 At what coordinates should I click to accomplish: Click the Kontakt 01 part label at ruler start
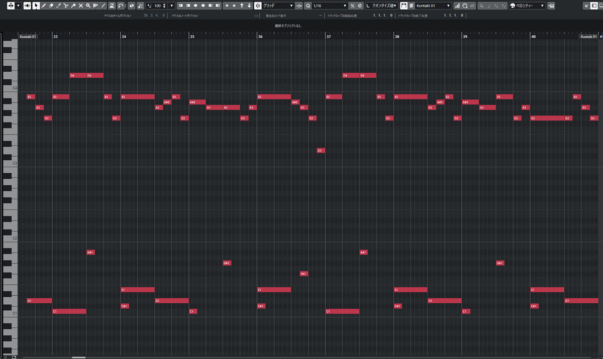point(28,37)
